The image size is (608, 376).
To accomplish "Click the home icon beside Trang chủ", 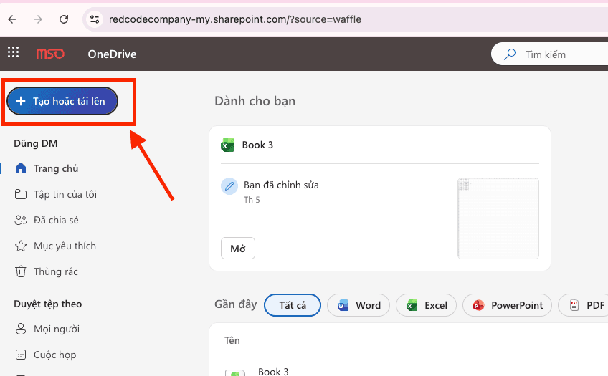I will pos(21,168).
